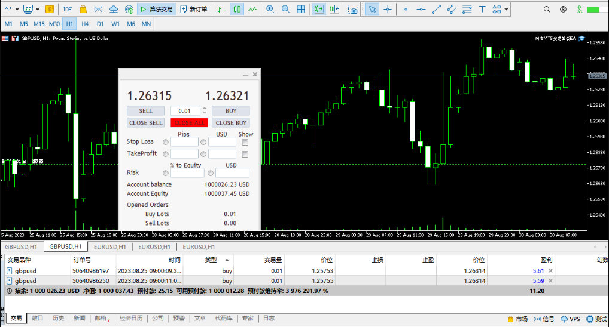Image resolution: width=609 pixels, height=327 pixels.
Task: Open the user account profile icon
Action: (563, 9)
